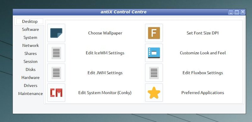The height and width of the screenshot is (122, 252).
Task: Go to the Maintenance tab
Action: pos(30,93)
